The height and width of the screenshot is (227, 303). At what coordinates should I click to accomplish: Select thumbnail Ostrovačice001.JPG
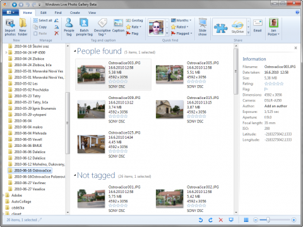coord(91,199)
